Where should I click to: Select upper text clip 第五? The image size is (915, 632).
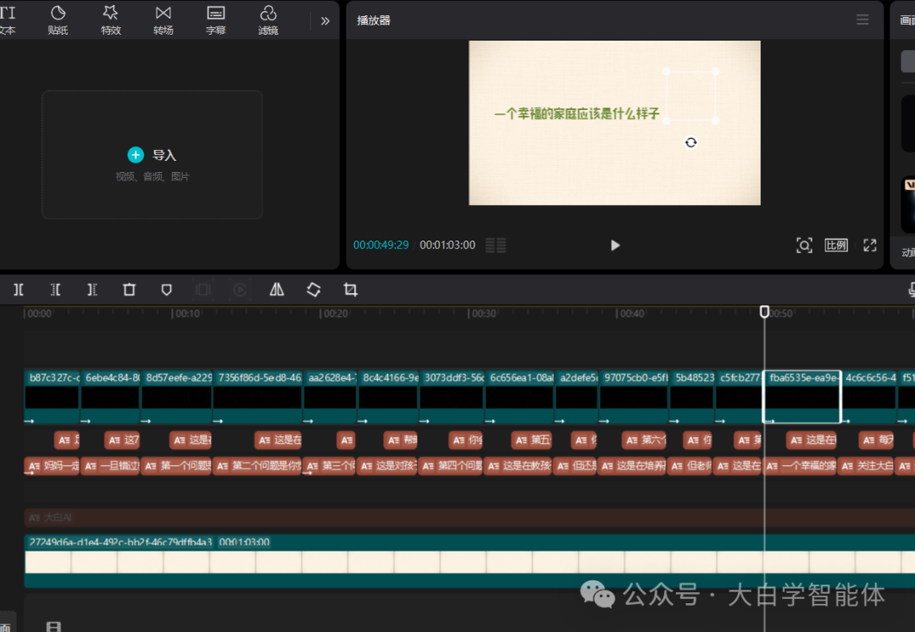pyautogui.click(x=531, y=440)
